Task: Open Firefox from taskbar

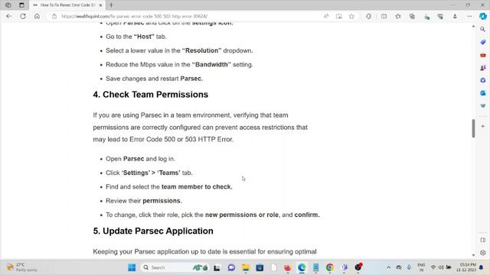Action: [x=288, y=267]
